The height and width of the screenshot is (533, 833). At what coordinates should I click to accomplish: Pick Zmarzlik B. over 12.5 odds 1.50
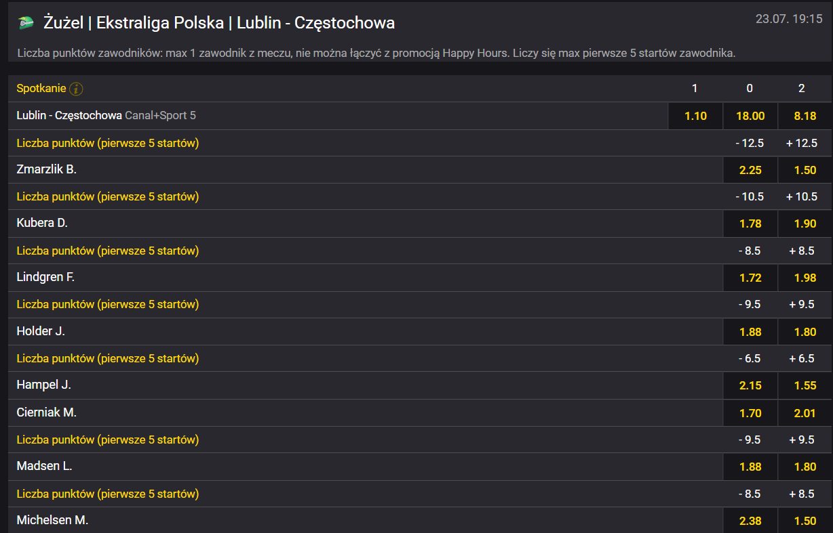pos(805,170)
